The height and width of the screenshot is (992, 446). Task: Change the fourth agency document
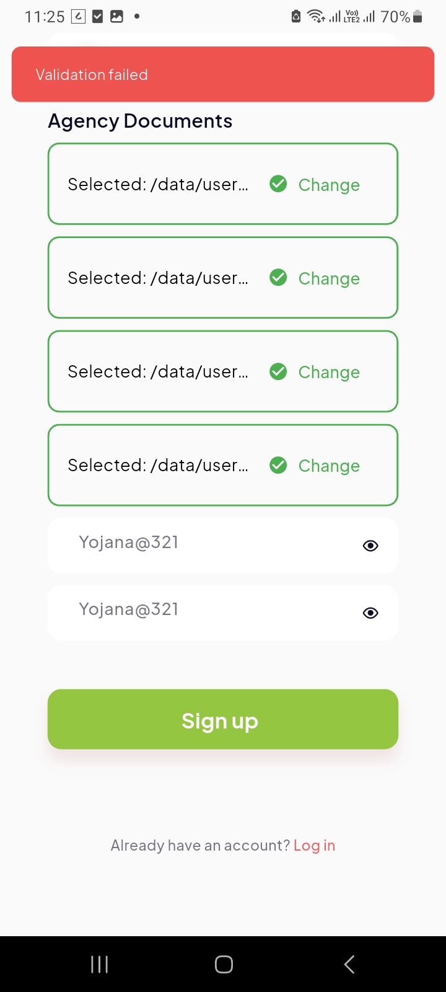coord(329,466)
